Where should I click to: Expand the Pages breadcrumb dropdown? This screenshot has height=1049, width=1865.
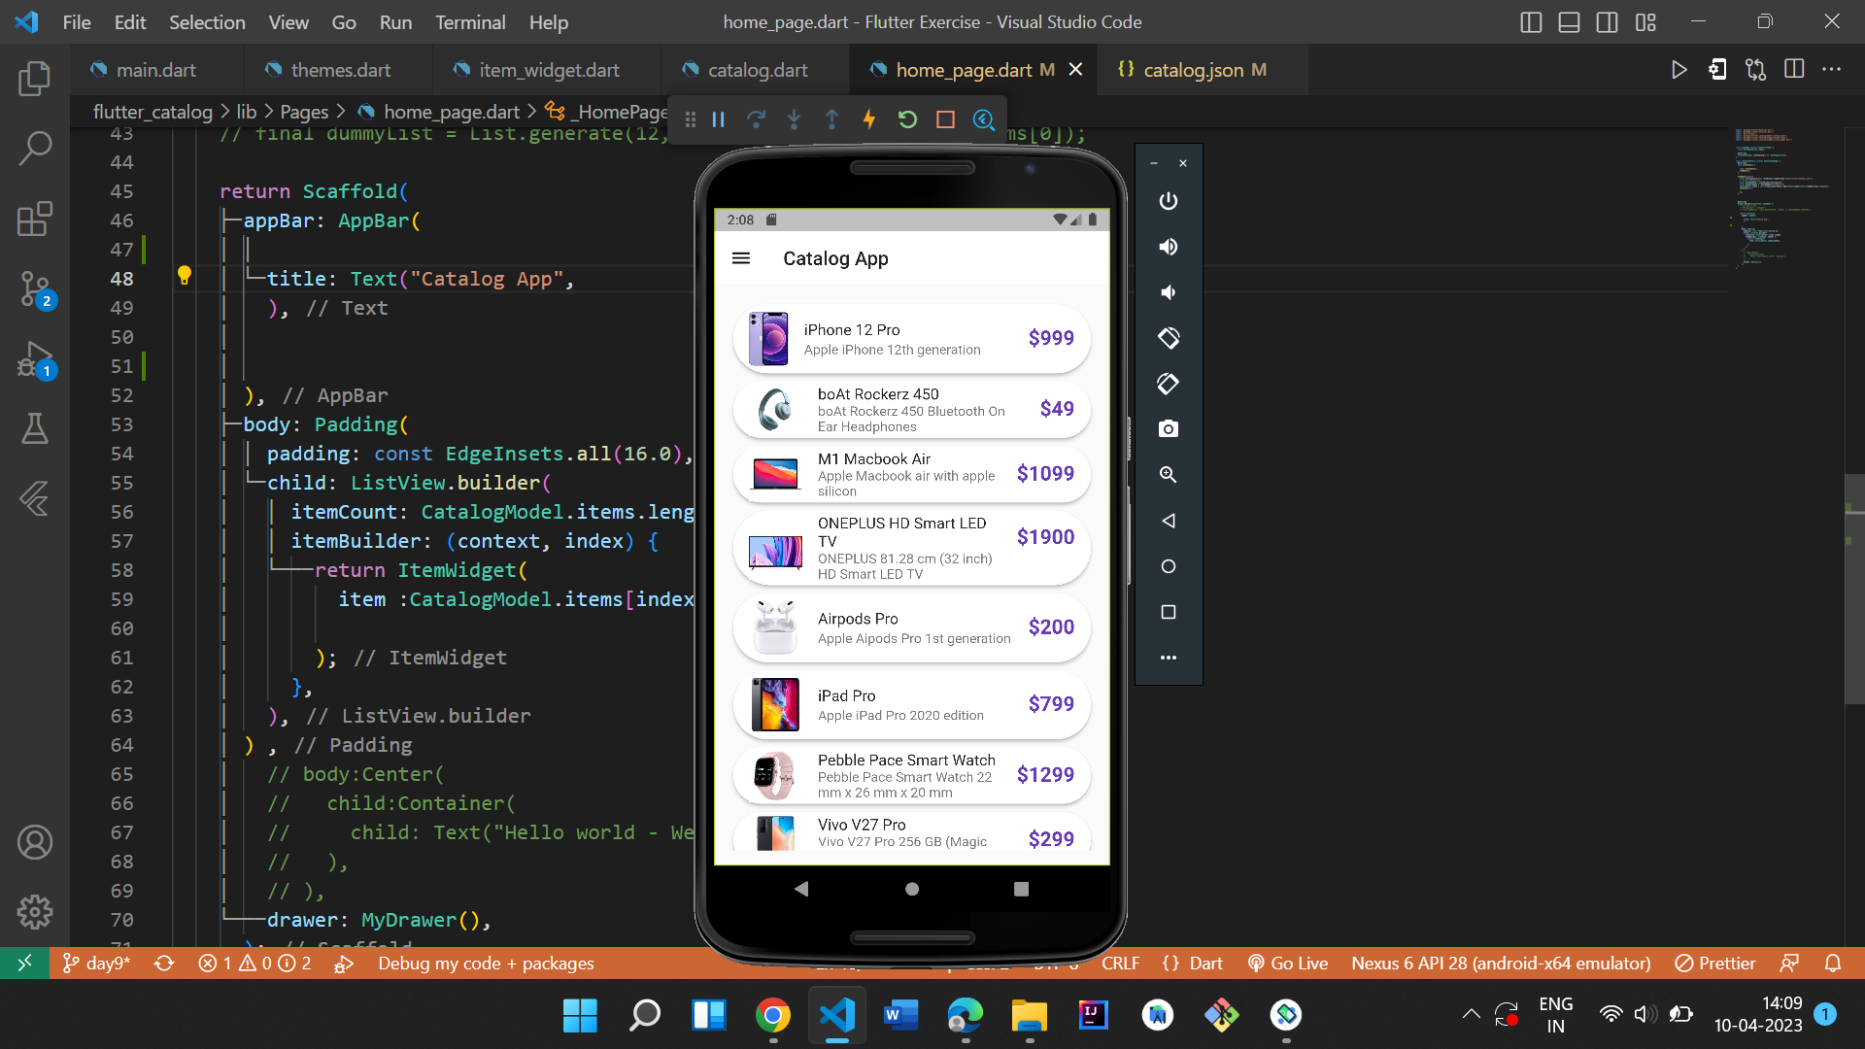[305, 112]
